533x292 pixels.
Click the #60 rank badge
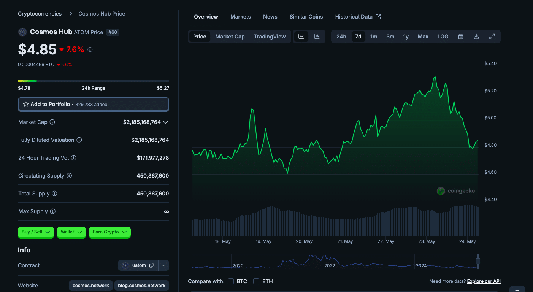coord(113,32)
